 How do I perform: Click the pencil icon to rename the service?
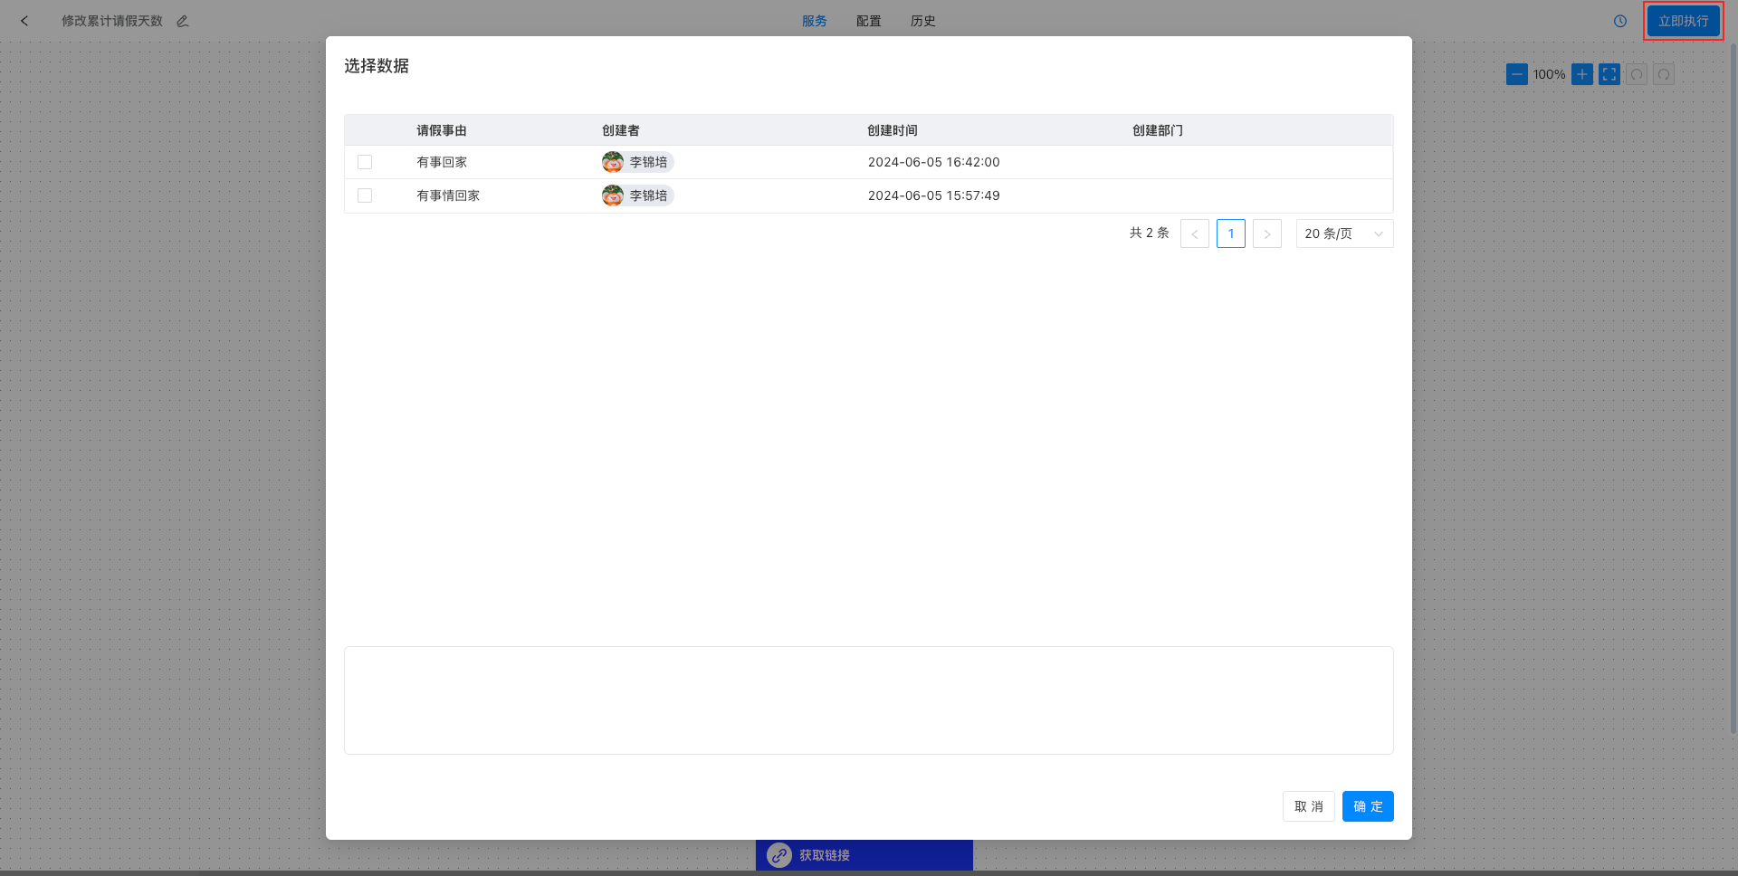183,21
